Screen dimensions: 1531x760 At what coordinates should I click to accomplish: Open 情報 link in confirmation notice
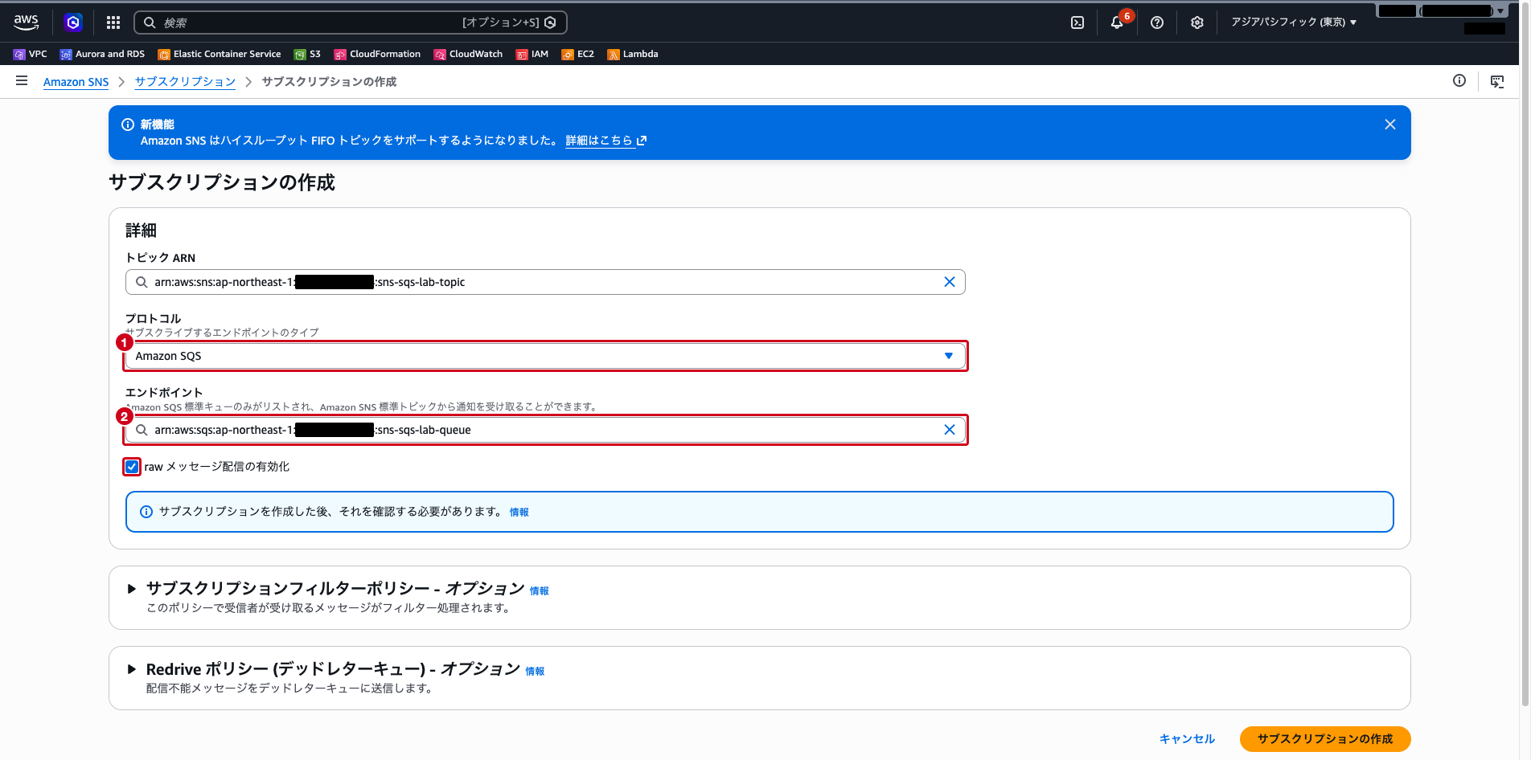tap(519, 512)
